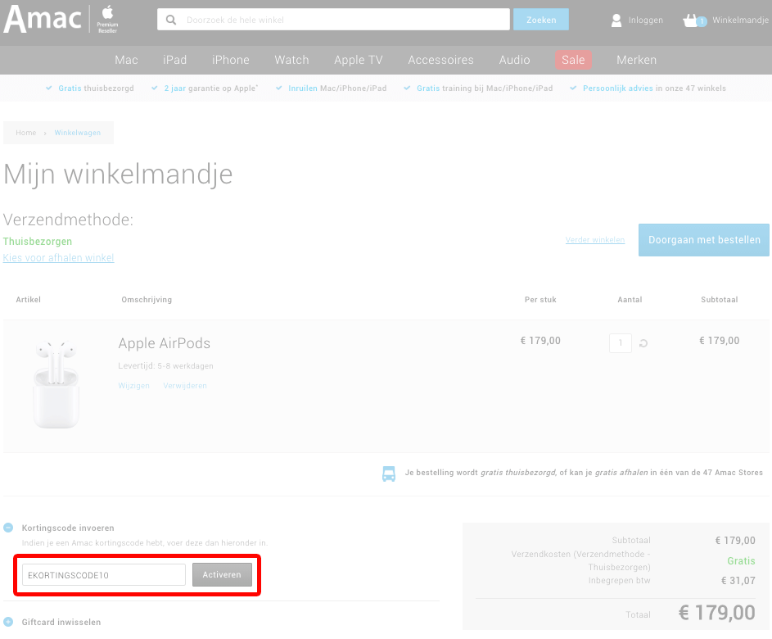Click Doorgaan met bestellen button
This screenshot has width=772, height=639.
click(x=704, y=240)
